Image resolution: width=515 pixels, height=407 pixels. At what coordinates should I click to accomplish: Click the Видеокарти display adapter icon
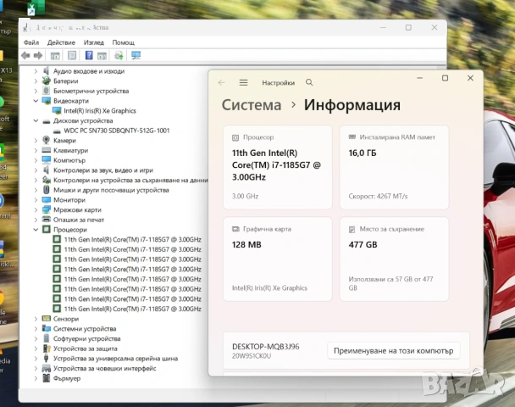[47, 101]
